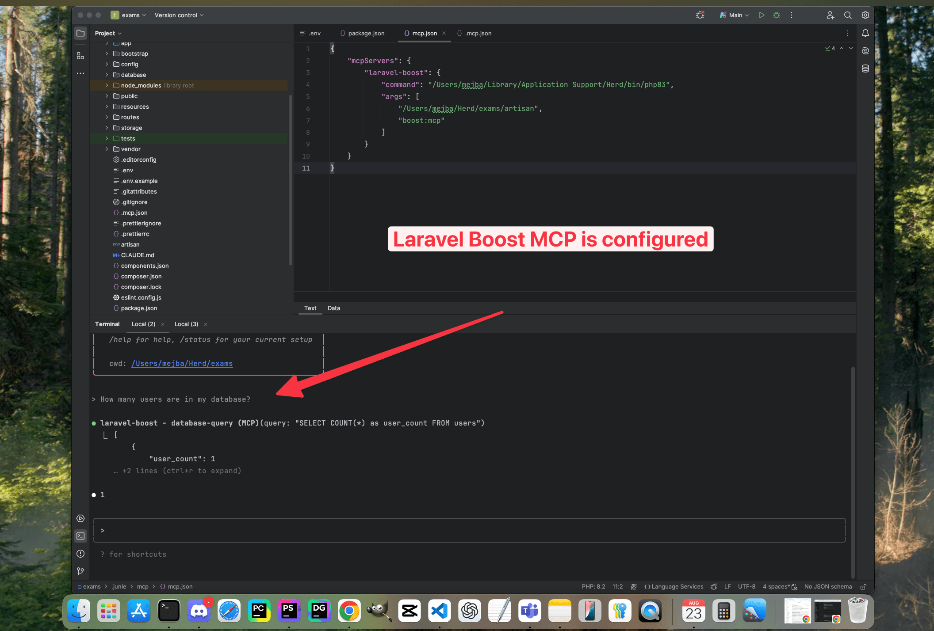Go to previous highlighted problem arrow
934x631 pixels.
tap(842, 48)
